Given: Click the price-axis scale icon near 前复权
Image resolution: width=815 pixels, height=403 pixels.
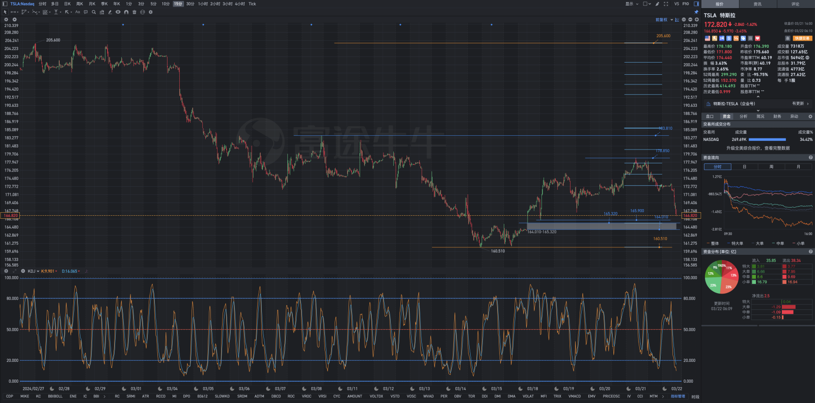Looking at the screenshot, I should point(677,19).
